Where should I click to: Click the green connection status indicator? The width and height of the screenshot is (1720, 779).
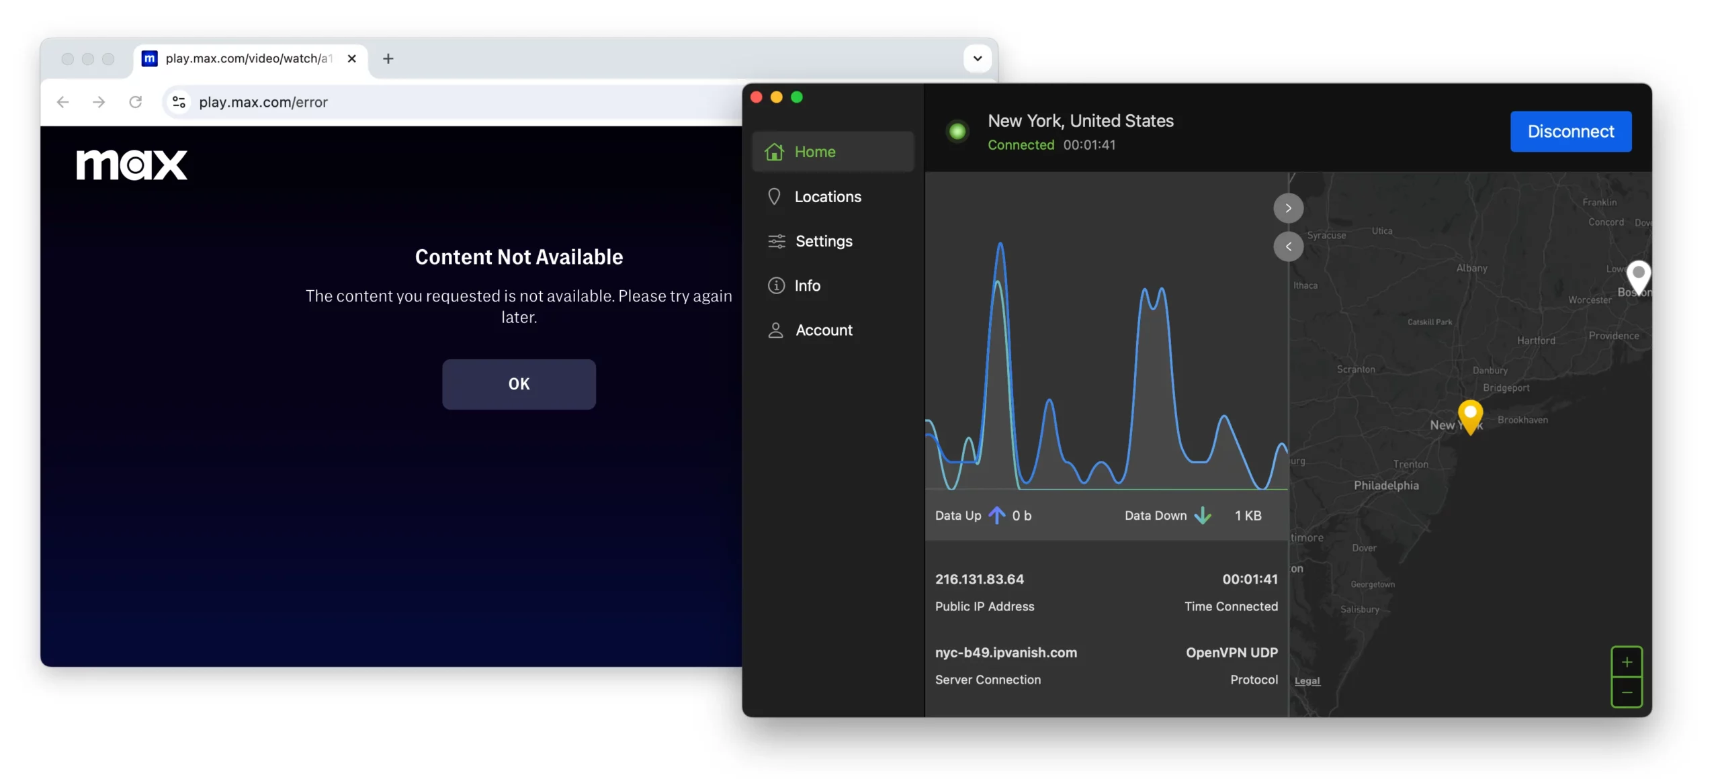tap(957, 131)
